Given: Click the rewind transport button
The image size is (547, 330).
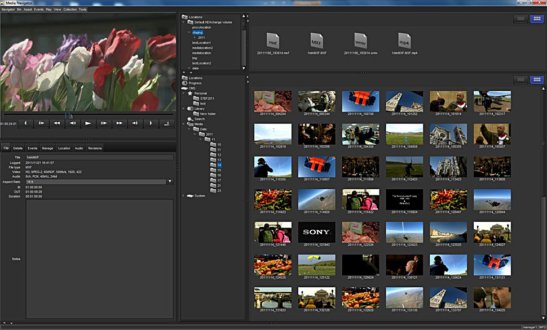Looking at the screenshot, I should 57,123.
